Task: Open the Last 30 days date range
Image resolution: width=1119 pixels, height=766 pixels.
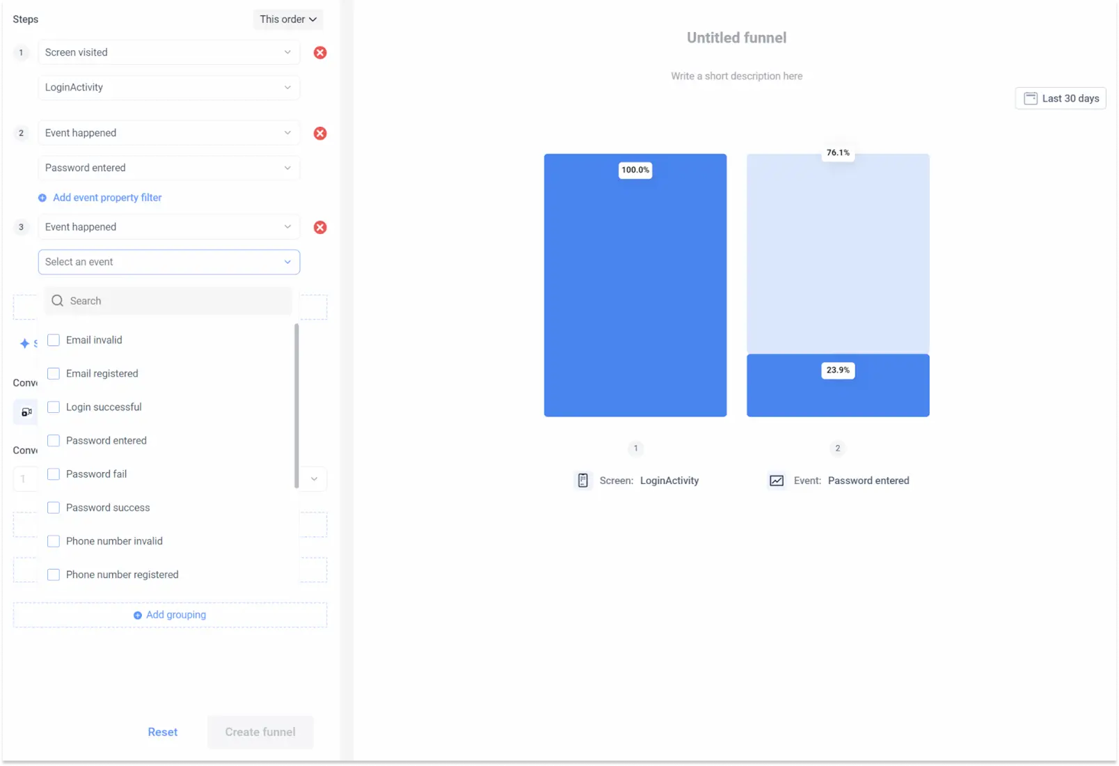Action: point(1061,98)
